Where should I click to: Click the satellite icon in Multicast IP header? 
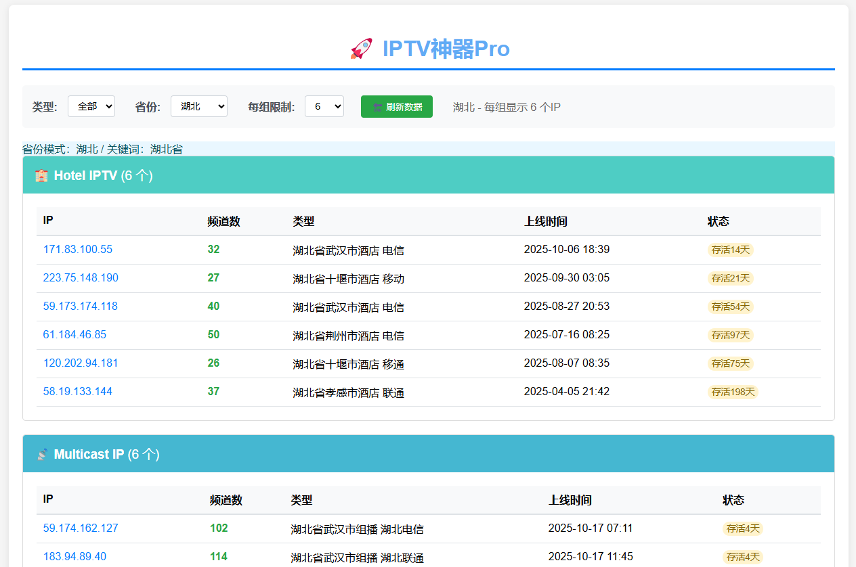(42, 455)
